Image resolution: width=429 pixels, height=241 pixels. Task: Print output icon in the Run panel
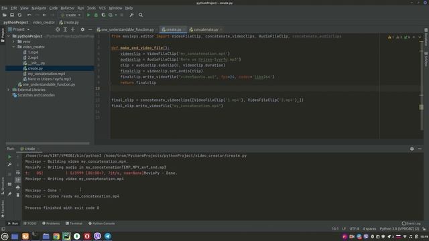pyautogui.click(x=18, y=187)
